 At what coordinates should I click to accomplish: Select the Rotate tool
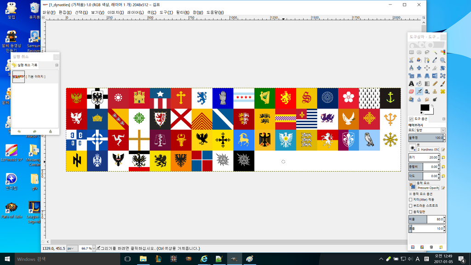click(x=442, y=68)
